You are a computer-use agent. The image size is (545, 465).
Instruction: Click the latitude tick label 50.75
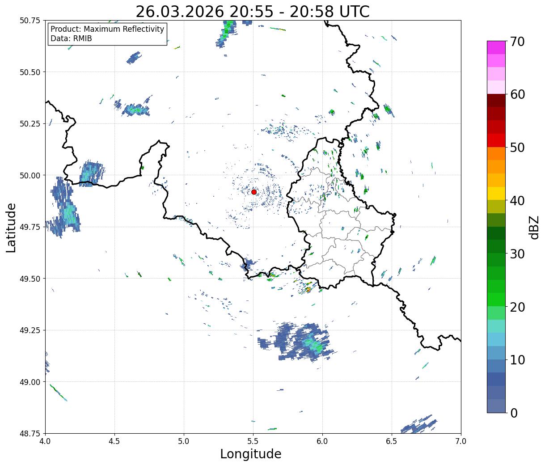click(x=30, y=21)
